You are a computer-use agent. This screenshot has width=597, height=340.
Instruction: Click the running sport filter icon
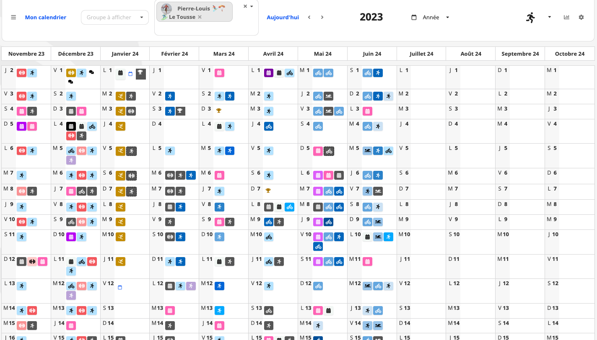coord(531,18)
